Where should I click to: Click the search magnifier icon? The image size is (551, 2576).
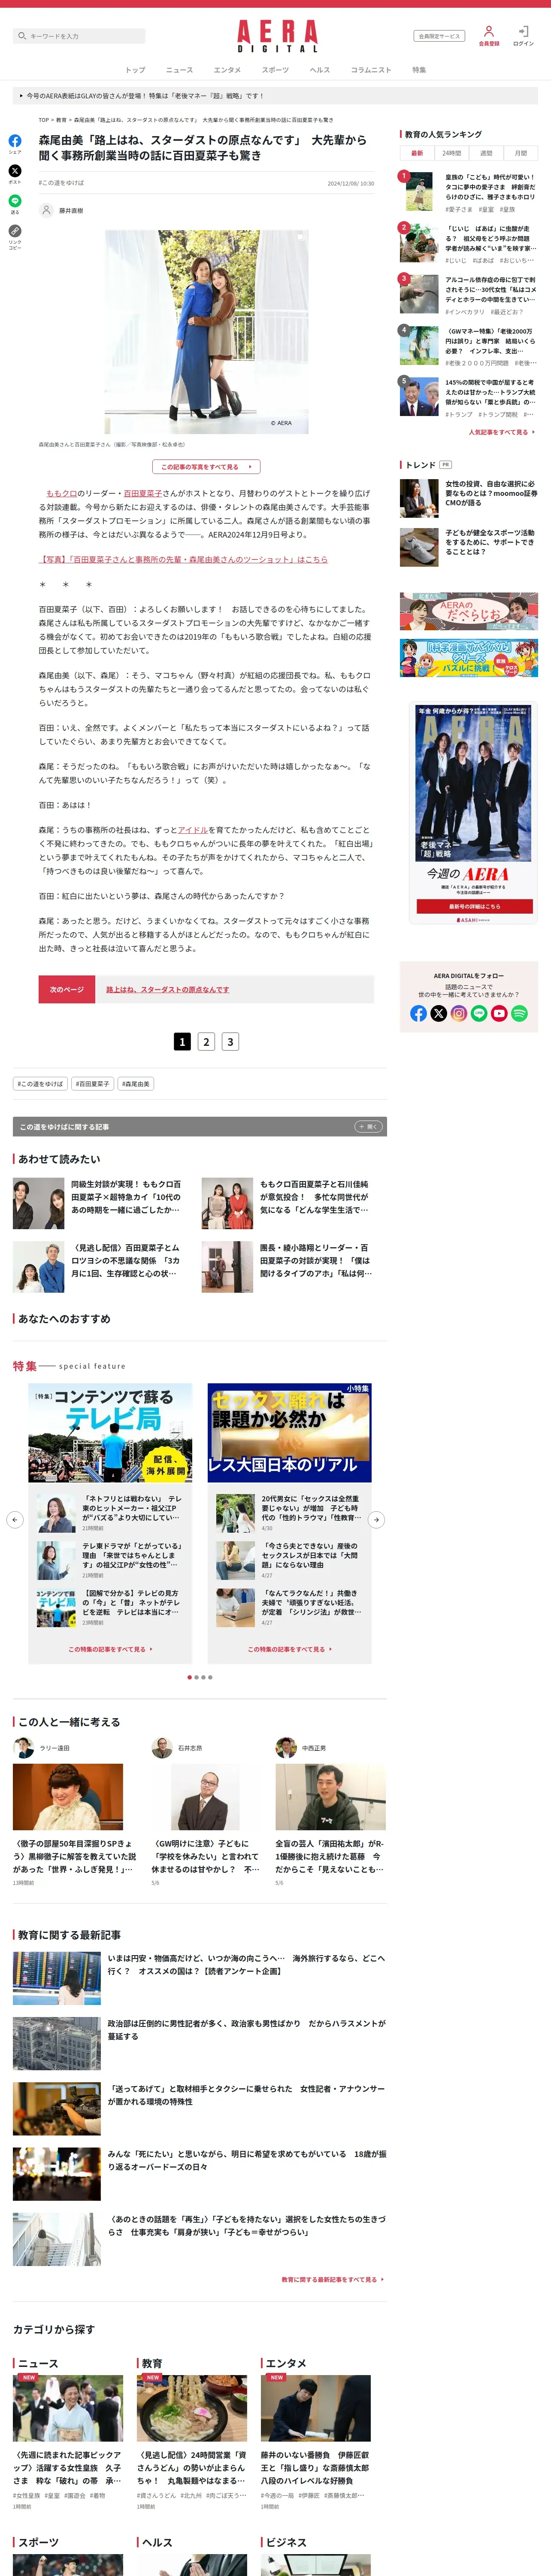(22, 36)
